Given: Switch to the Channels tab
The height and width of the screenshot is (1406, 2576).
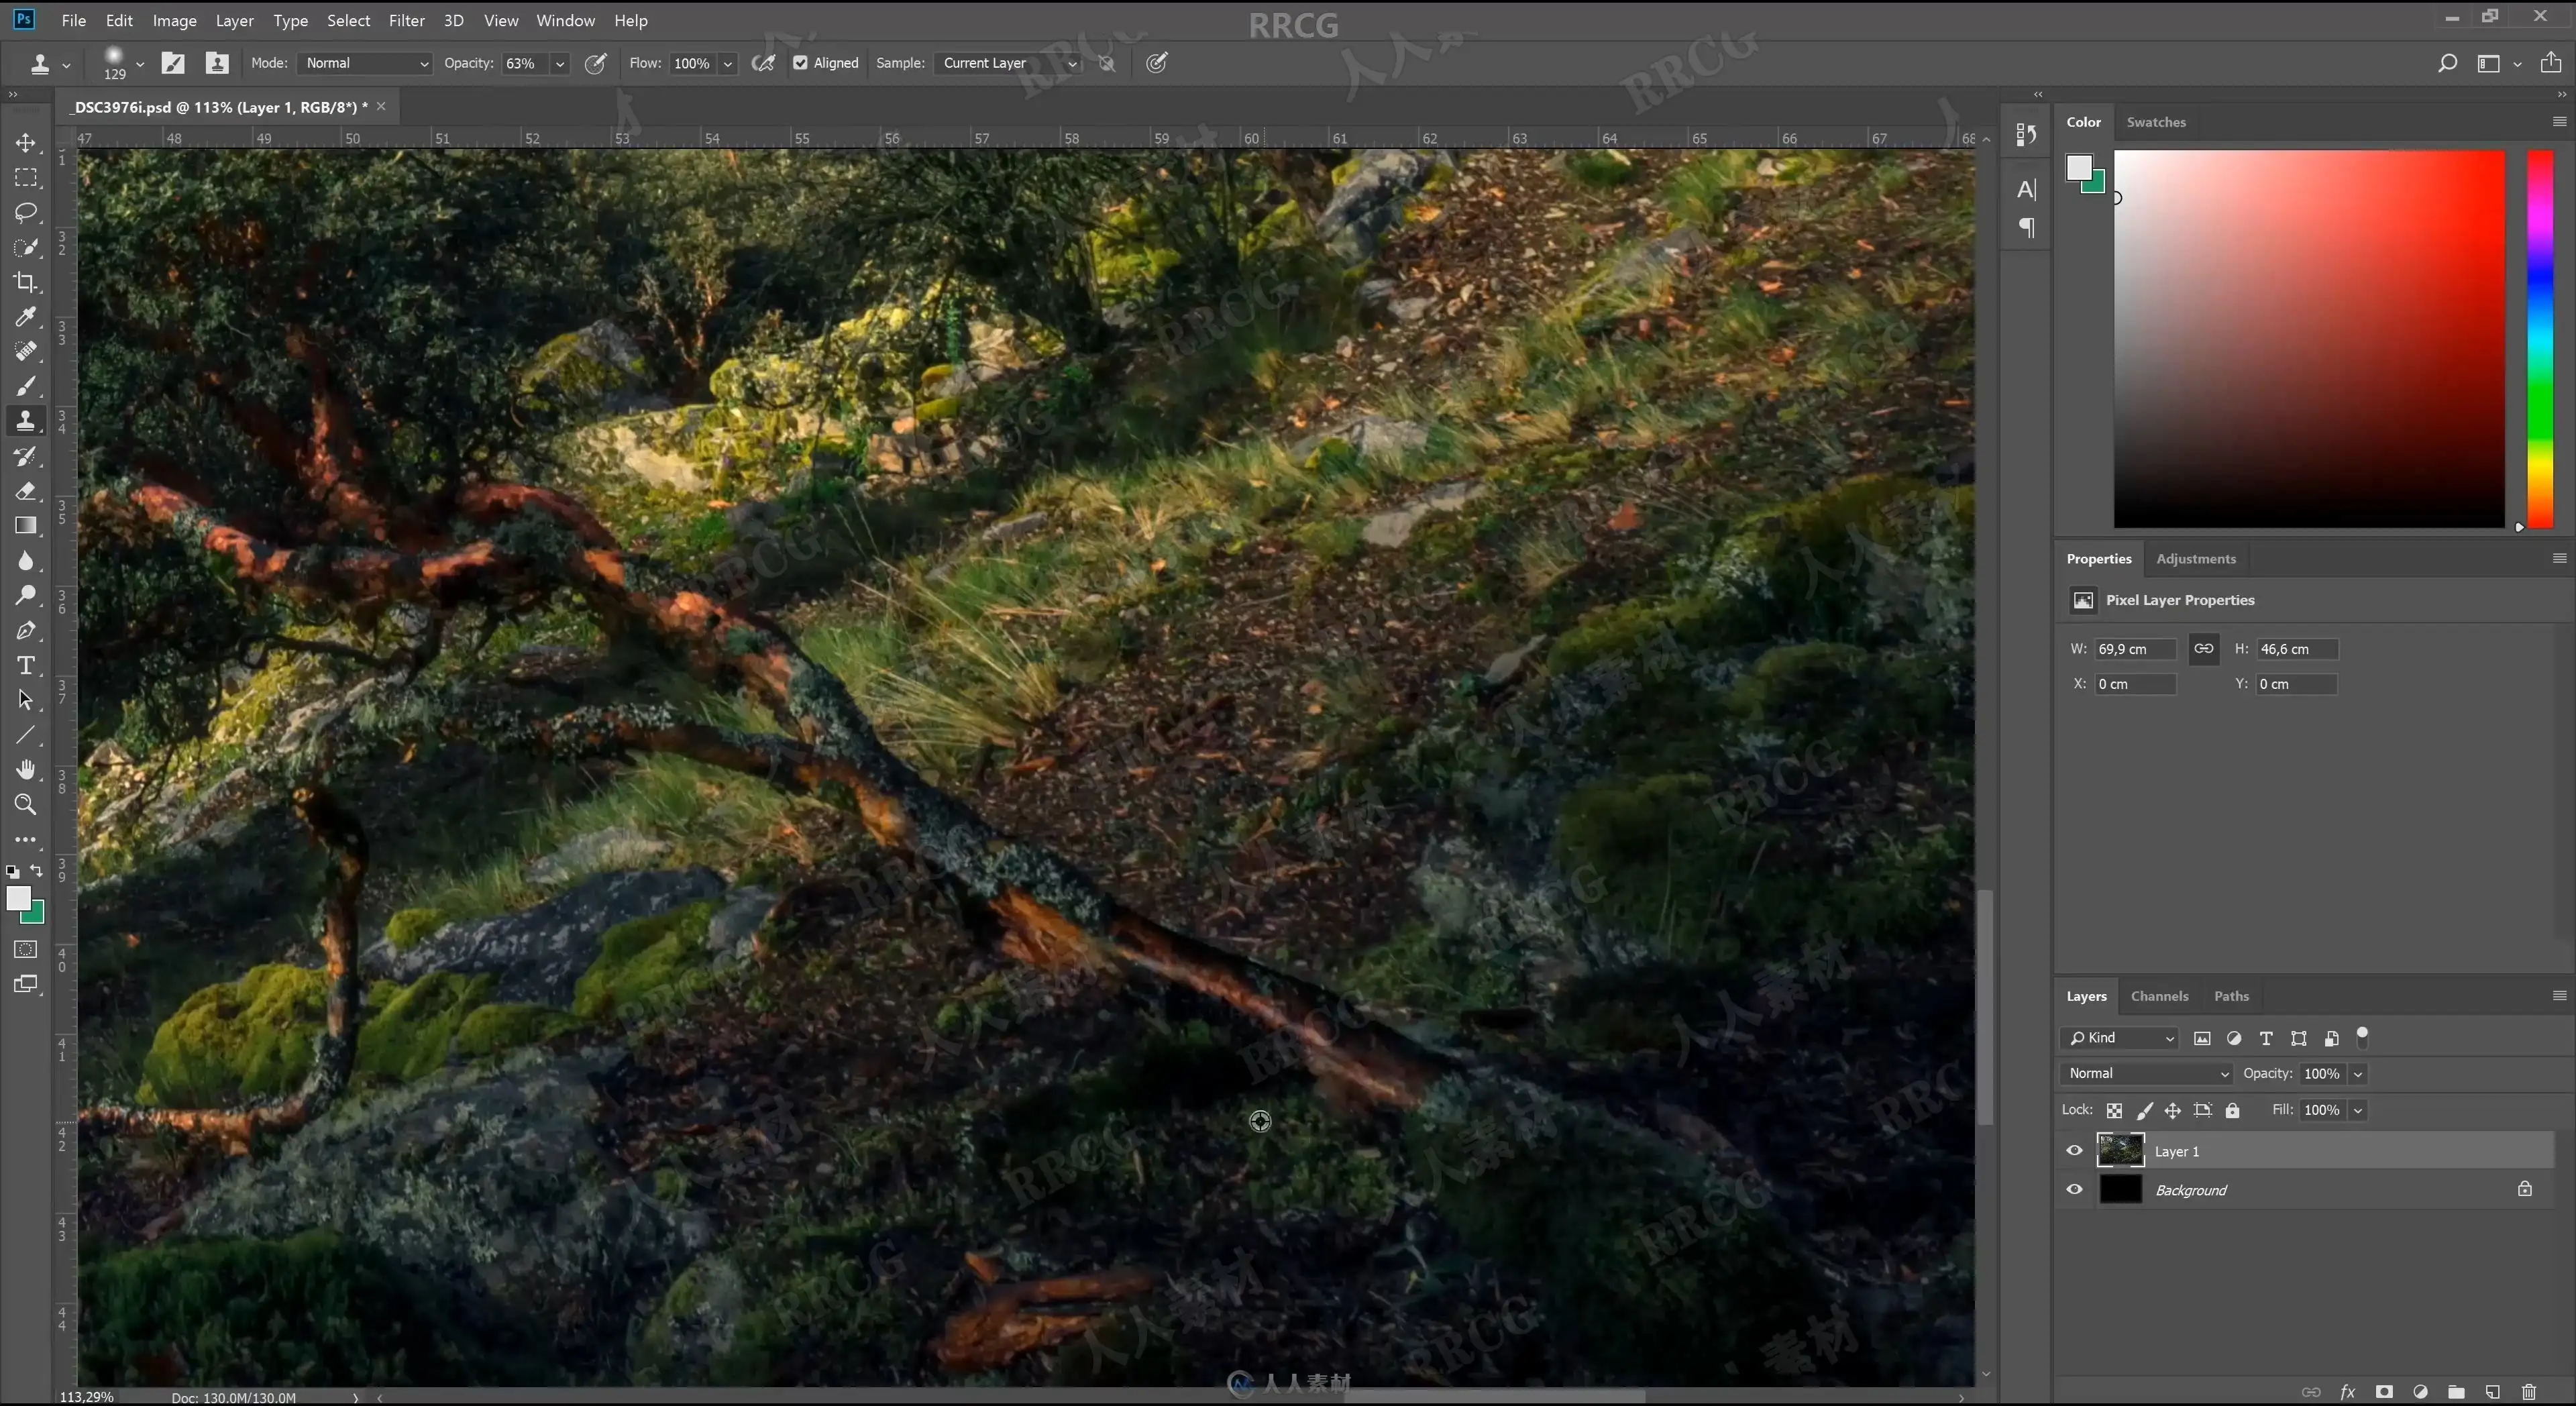Looking at the screenshot, I should [x=2159, y=996].
